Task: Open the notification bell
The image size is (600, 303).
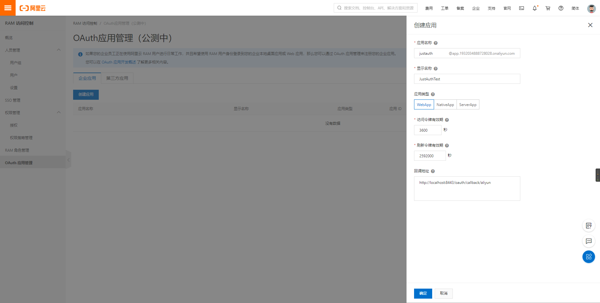Action: click(535, 8)
